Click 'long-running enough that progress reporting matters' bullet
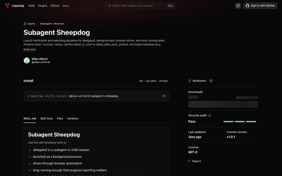 [70, 170]
